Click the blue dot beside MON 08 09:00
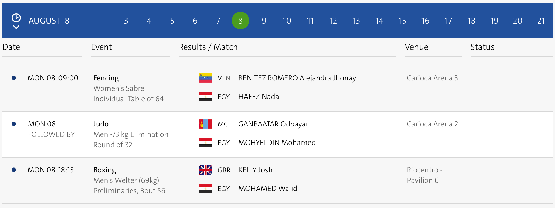The image size is (555, 208). [x=14, y=78]
